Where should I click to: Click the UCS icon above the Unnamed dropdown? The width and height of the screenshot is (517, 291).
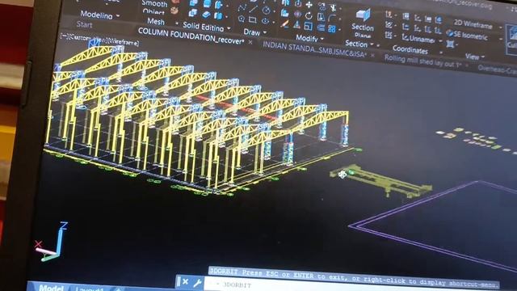coord(406,27)
